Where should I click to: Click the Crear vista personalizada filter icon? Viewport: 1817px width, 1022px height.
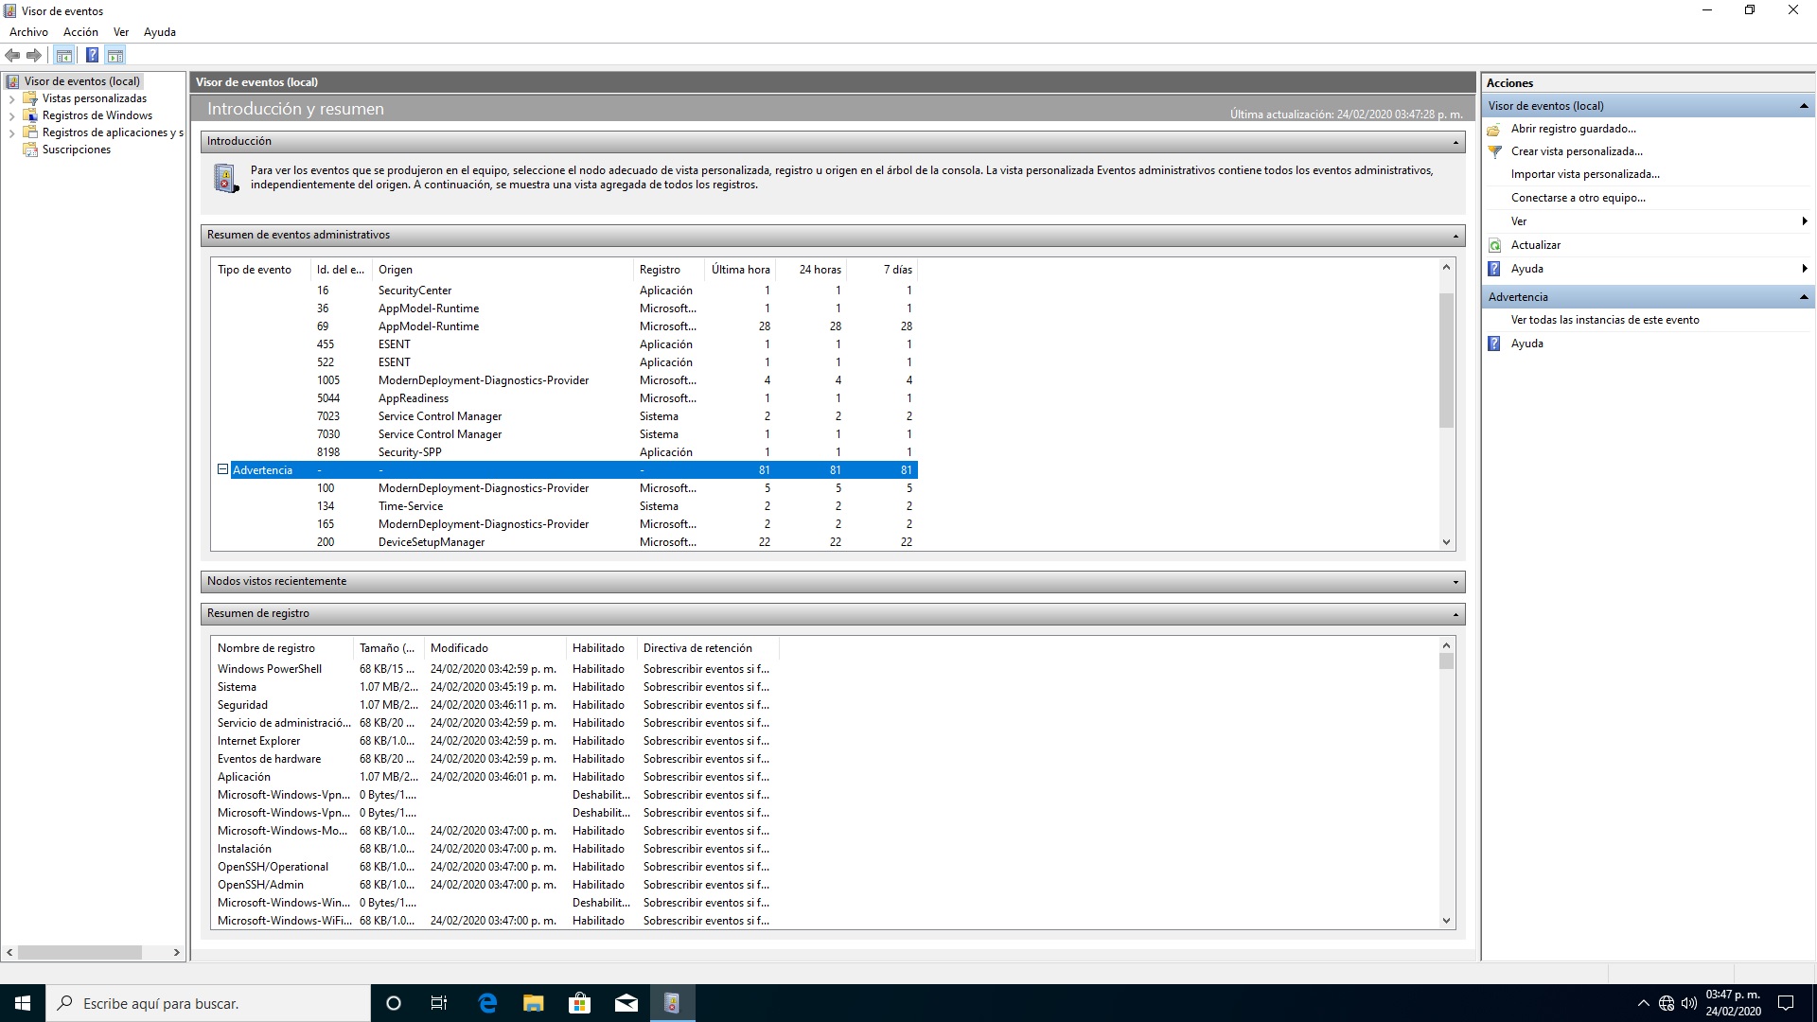point(1495,151)
